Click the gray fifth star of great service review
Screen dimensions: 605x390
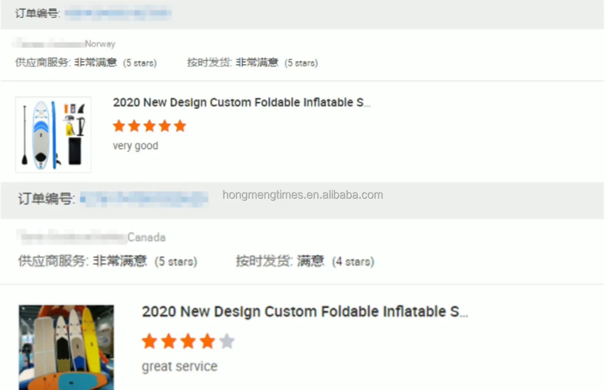[x=227, y=342]
